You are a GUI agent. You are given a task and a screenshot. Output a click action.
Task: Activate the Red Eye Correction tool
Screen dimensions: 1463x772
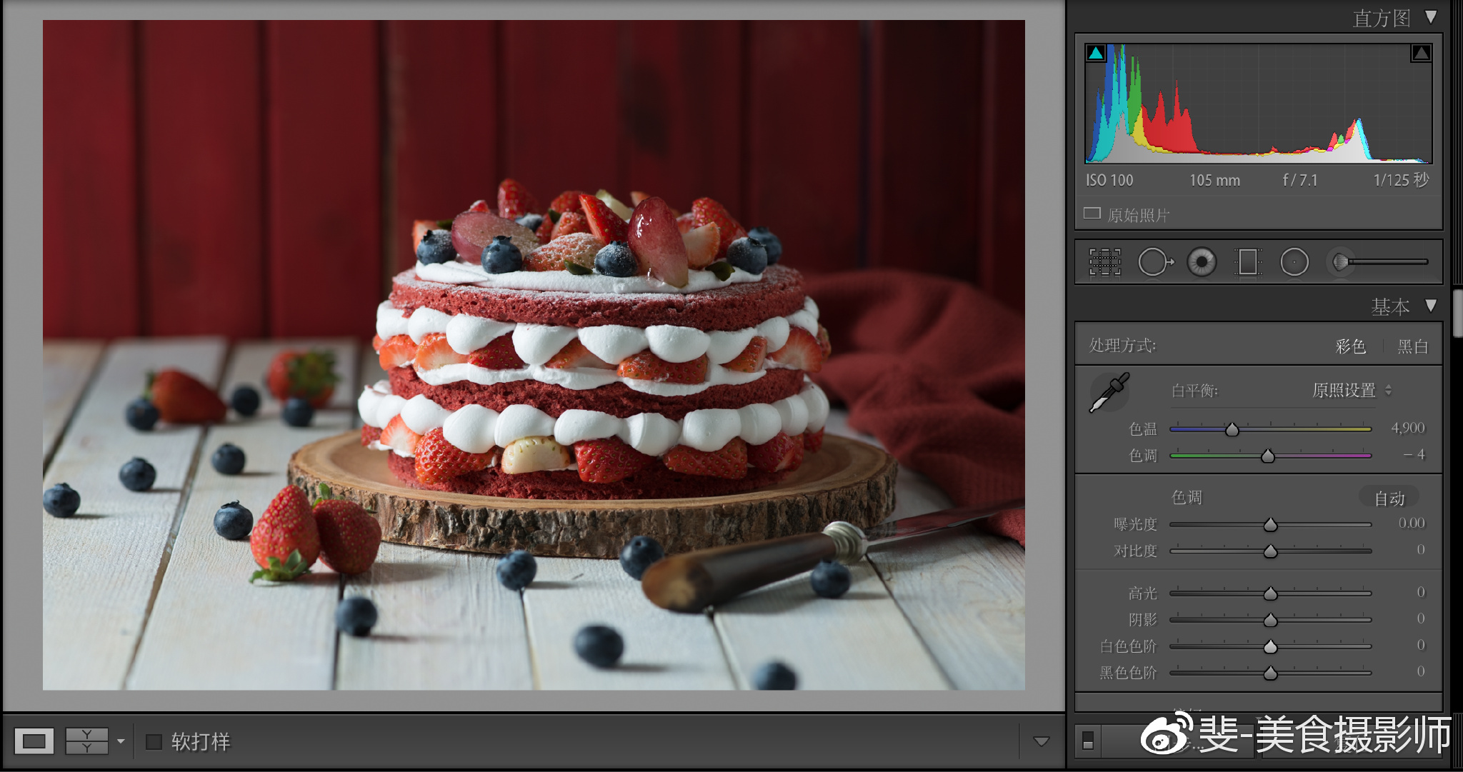point(1202,262)
